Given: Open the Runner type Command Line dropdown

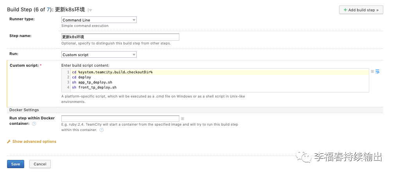Looking at the screenshot, I should [x=99, y=20].
